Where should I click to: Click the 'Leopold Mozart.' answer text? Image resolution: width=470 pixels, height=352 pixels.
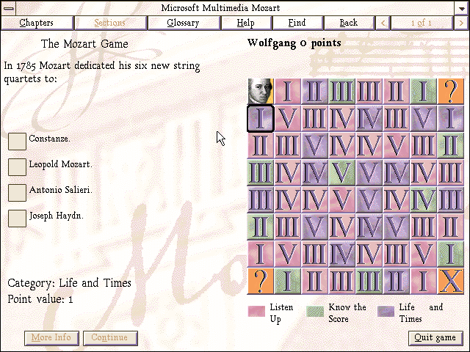(x=60, y=164)
